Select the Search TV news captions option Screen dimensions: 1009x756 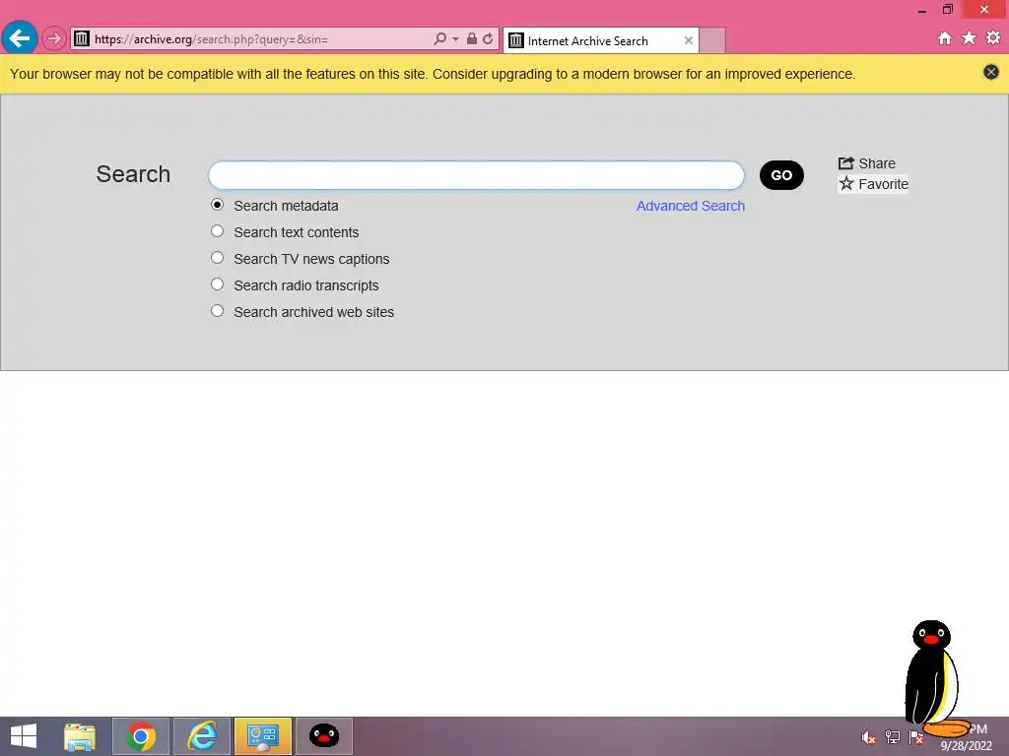(x=218, y=258)
